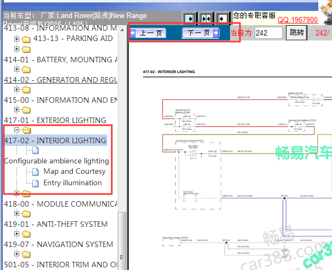
Task: Click the 415-00 INFORMATION folder icon
Action: pos(26,90)
